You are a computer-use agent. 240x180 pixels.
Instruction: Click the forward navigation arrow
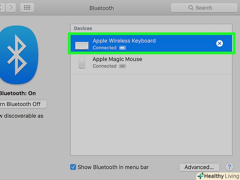click(x=11, y=7)
